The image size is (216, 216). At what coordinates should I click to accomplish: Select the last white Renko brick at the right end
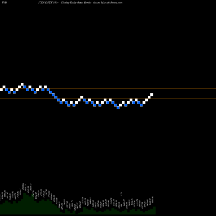[152, 95]
